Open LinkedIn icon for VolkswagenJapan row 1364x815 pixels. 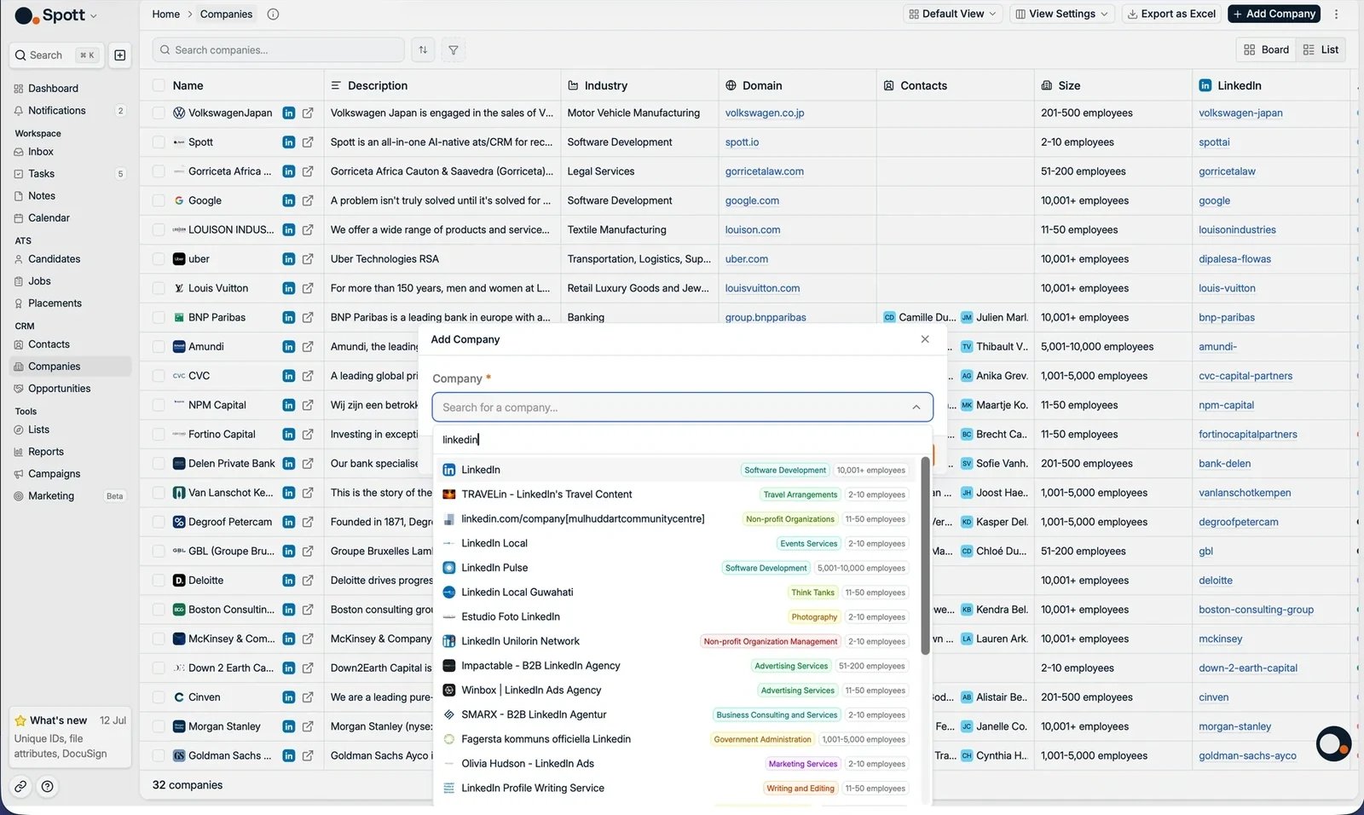click(289, 113)
